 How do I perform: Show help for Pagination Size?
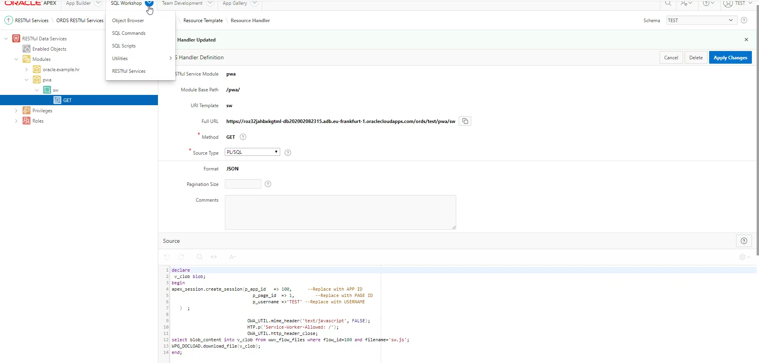(268, 184)
